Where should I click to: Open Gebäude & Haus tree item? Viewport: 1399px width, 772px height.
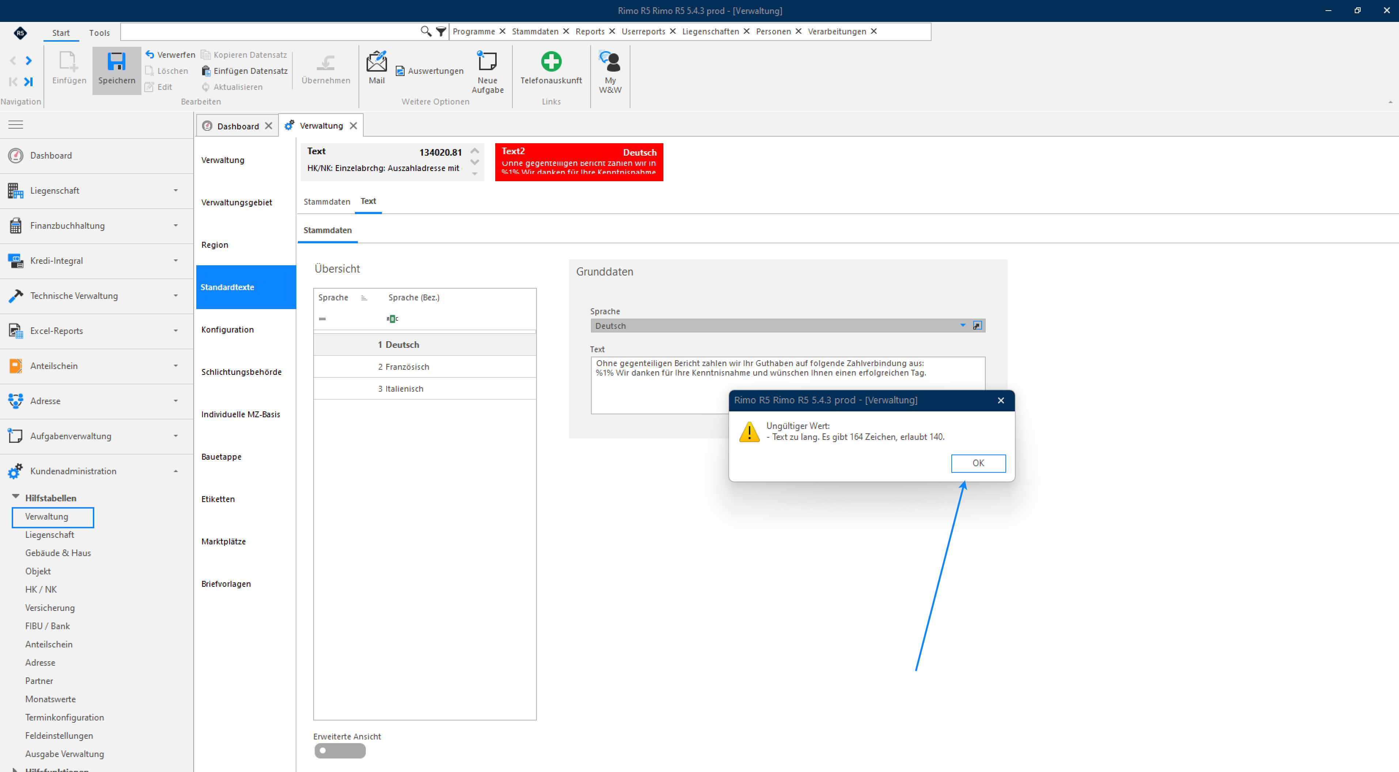coord(58,553)
